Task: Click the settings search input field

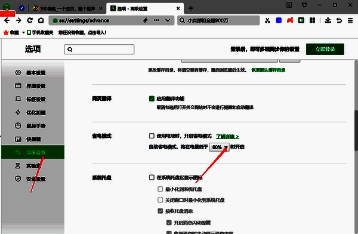Action: [x=99, y=50]
